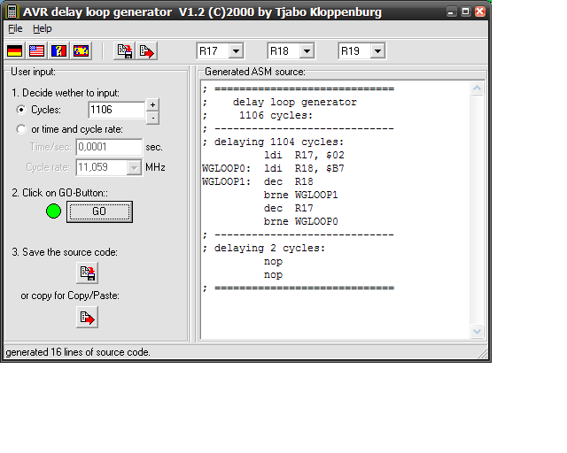Image resolution: width=567 pixels, height=453 pixels.
Task: Click the Cycles input field showing 1106
Action: coord(116,110)
